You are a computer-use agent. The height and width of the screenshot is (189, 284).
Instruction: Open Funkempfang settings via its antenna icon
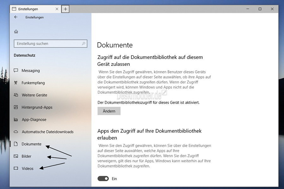click(16, 83)
